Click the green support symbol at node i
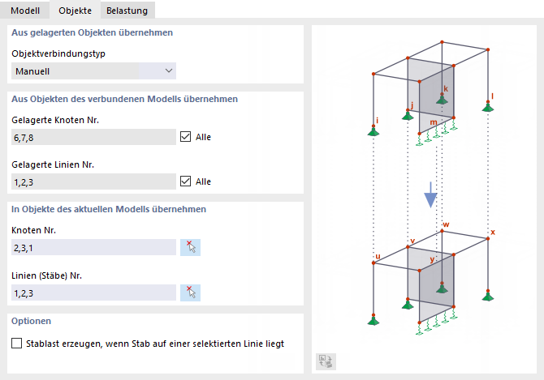Viewport: 544px width, 380px height. 373,130
